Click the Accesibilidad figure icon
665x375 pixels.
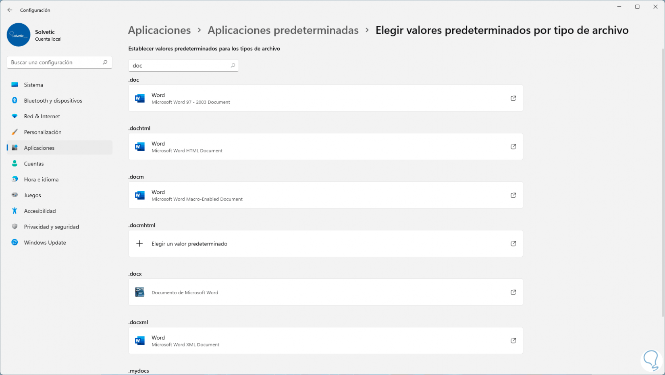[x=15, y=211]
